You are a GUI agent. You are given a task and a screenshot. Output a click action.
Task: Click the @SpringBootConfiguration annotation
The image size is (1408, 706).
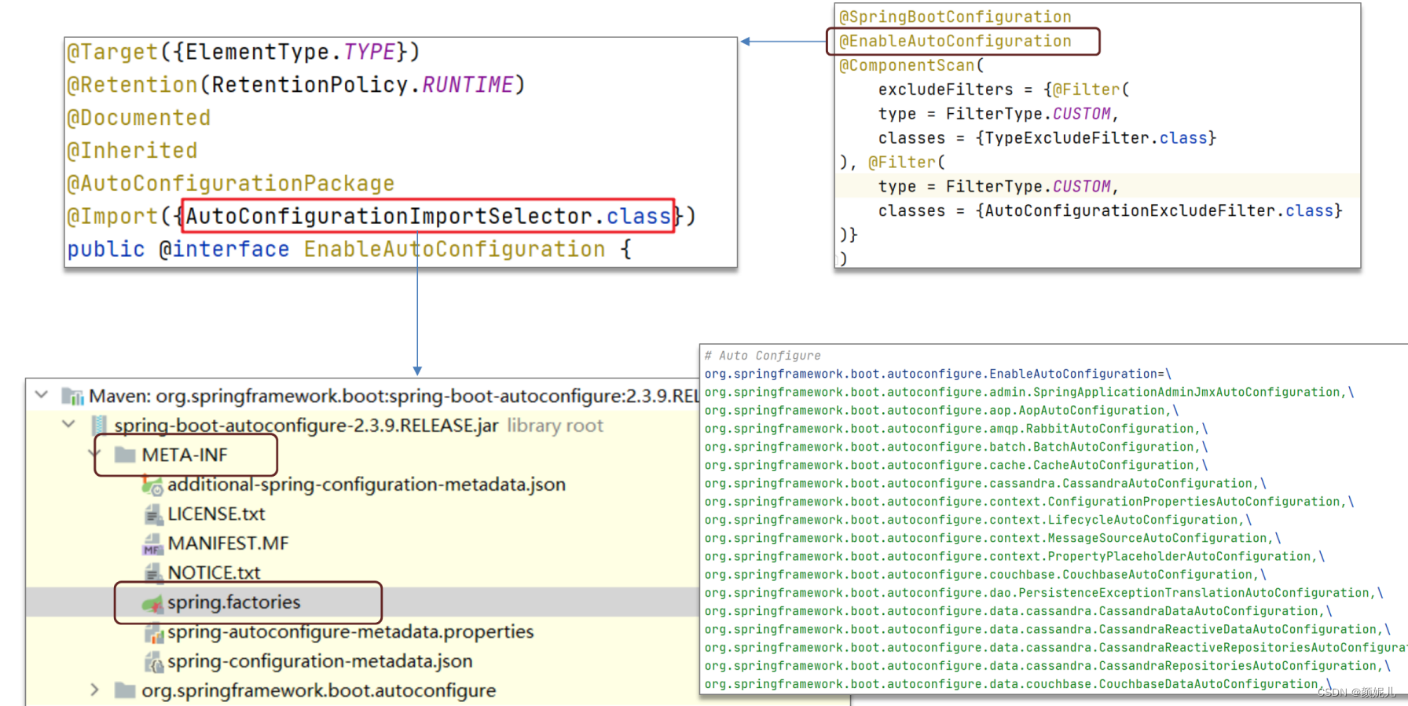tap(955, 16)
